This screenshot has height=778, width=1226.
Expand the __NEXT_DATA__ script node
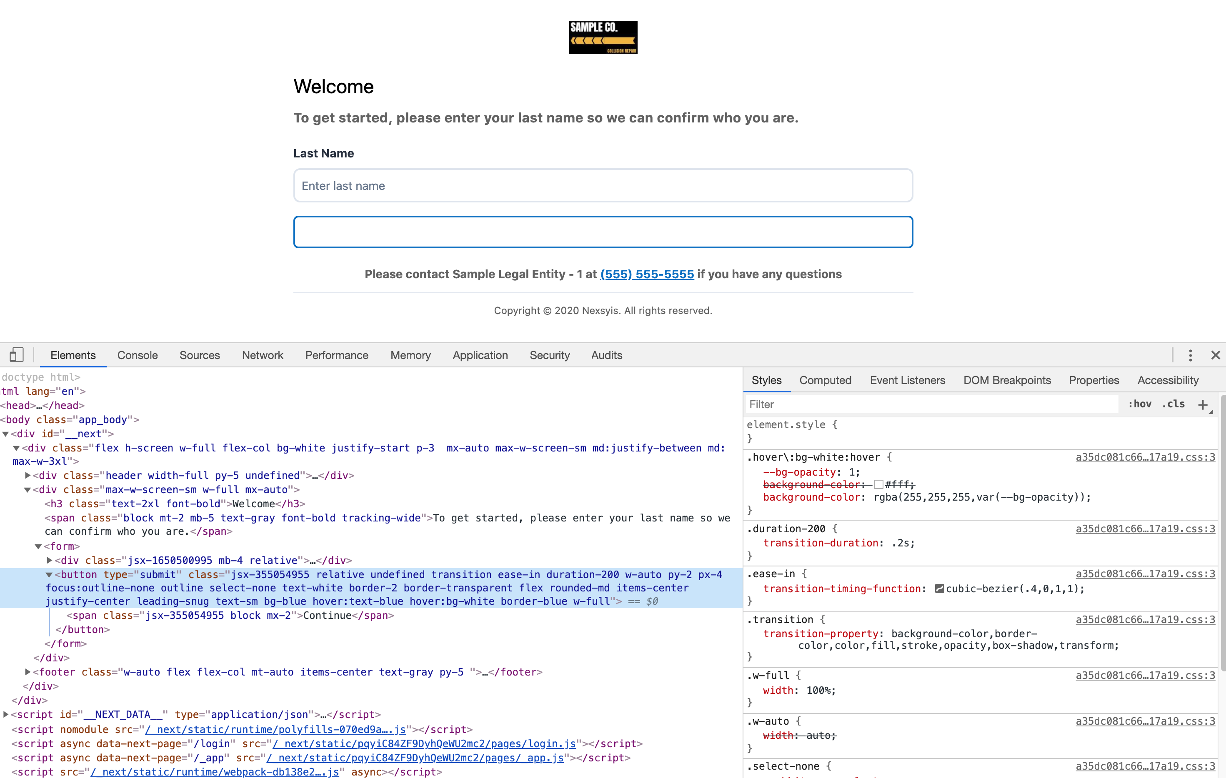[5, 714]
